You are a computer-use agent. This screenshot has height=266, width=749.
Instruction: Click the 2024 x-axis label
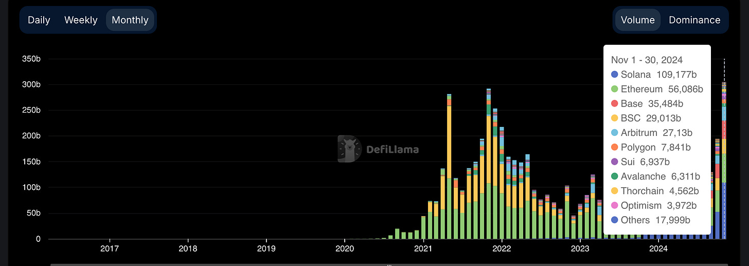pos(658,250)
